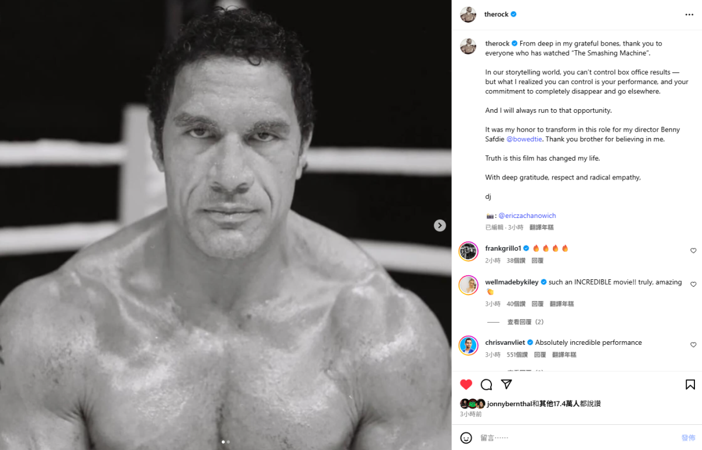Open @ericzachanowich photographer link
This screenshot has height=450, width=702.
click(x=527, y=216)
